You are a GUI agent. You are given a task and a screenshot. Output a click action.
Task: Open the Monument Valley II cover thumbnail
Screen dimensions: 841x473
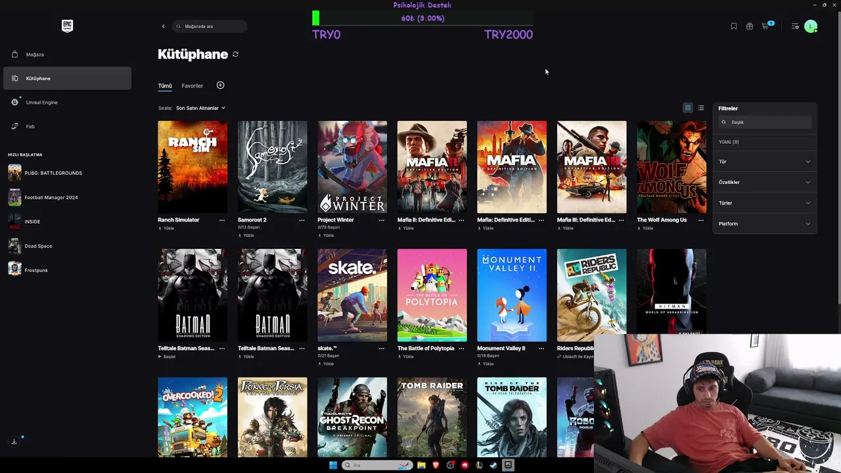512,295
